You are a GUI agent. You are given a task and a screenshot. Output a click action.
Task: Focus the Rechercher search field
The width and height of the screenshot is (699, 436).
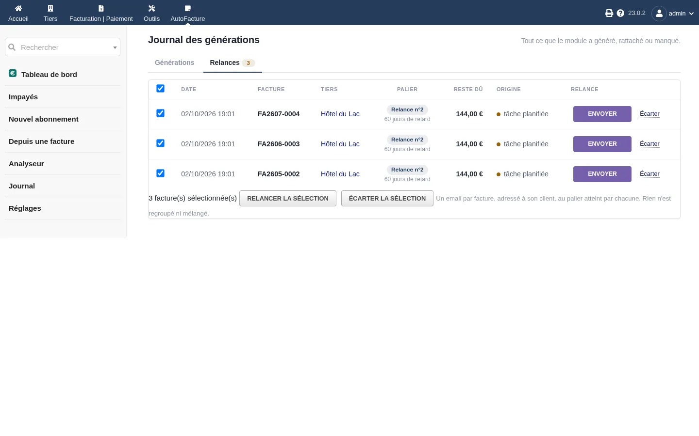(63, 47)
